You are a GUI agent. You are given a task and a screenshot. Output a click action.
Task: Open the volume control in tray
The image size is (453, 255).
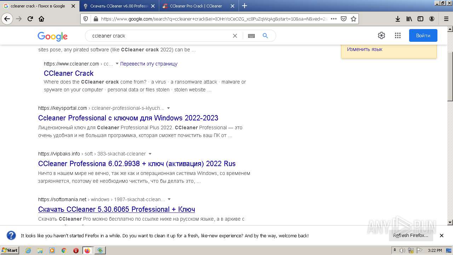(x=402, y=250)
